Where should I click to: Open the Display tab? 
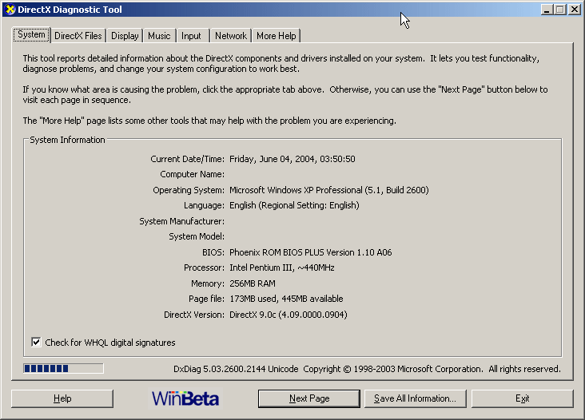tap(125, 36)
